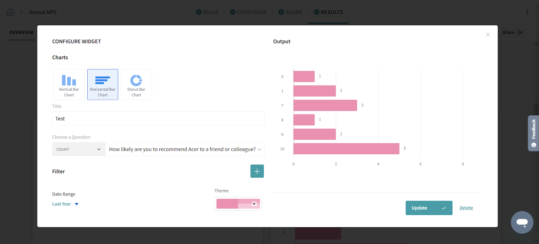Add a filter with the plus icon
The height and width of the screenshot is (244, 539).
[x=257, y=171]
